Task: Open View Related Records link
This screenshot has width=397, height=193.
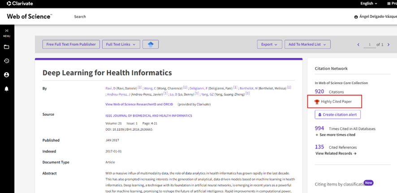Action: coord(336,154)
